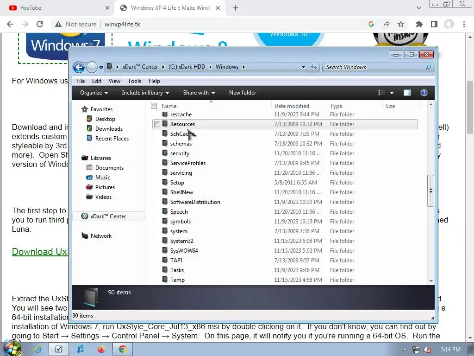Open Desktop in Favorites
Viewport: 474px width, 356px height.
tap(105, 119)
